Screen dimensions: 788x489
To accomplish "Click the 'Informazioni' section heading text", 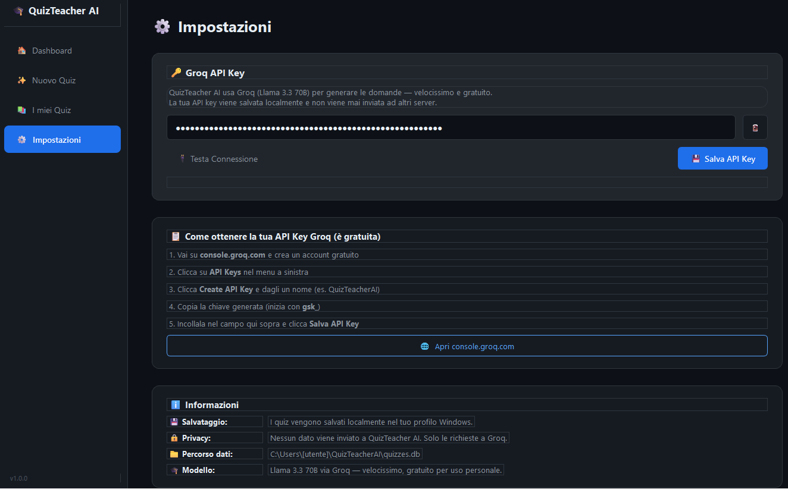I will pos(212,405).
